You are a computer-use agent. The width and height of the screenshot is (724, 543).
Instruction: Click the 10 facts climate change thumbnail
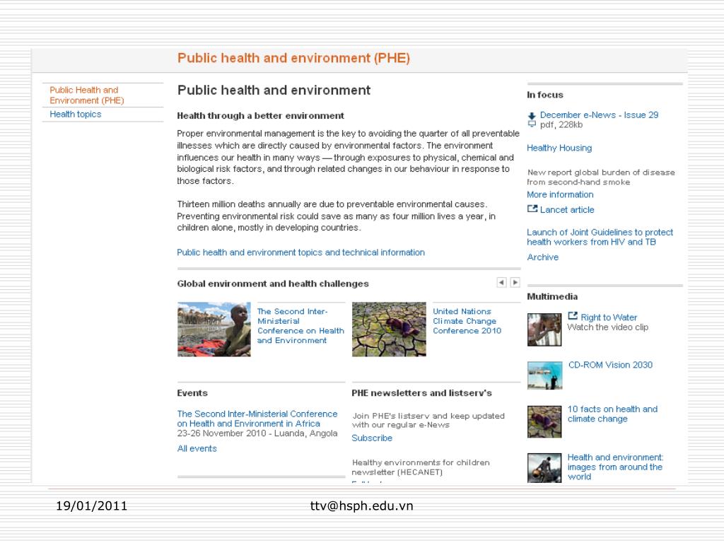pyautogui.click(x=544, y=421)
